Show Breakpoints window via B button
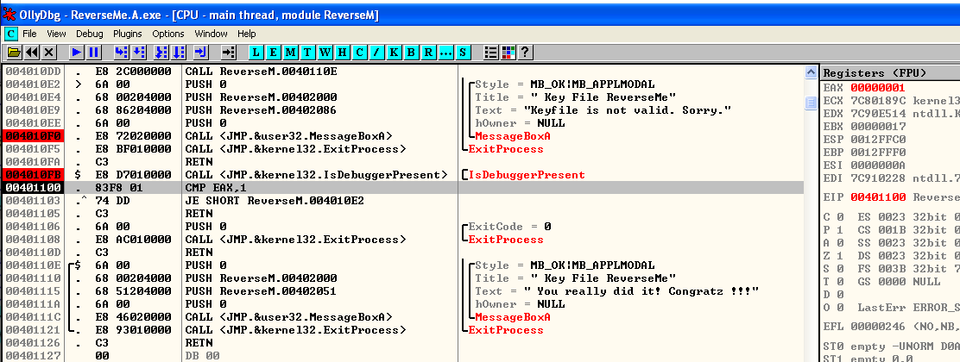The width and height of the screenshot is (960, 362). [x=412, y=52]
